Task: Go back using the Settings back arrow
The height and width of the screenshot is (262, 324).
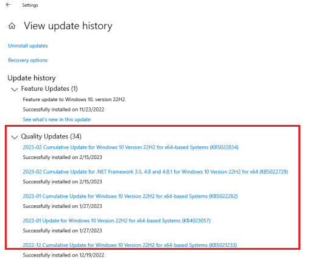Action: (8, 5)
